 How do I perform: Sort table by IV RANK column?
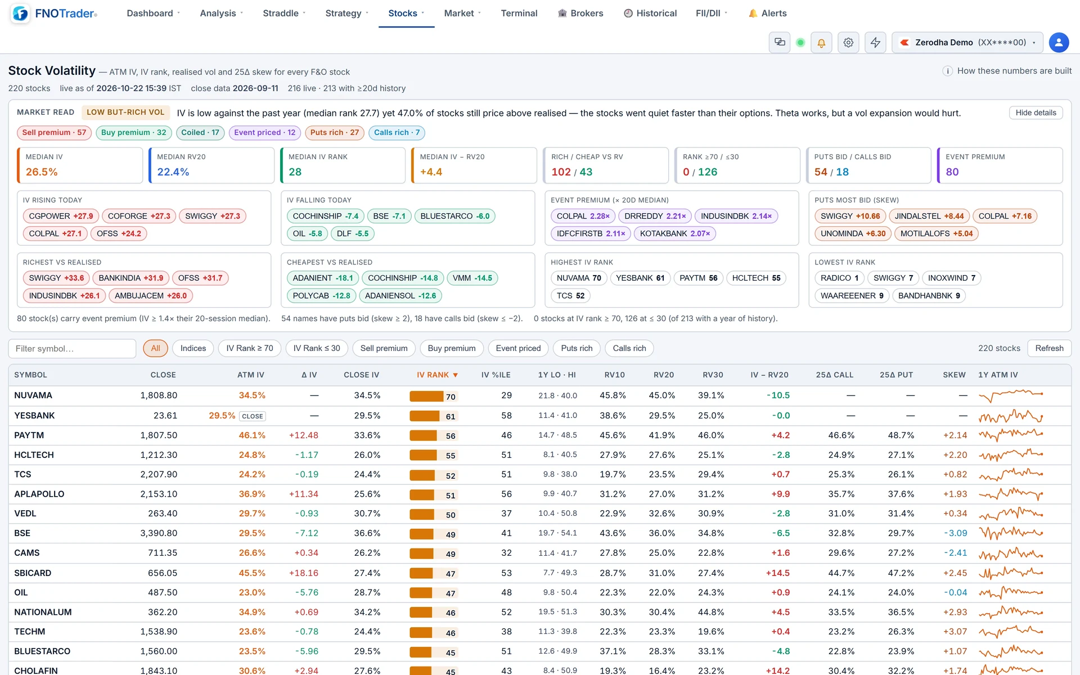437,375
